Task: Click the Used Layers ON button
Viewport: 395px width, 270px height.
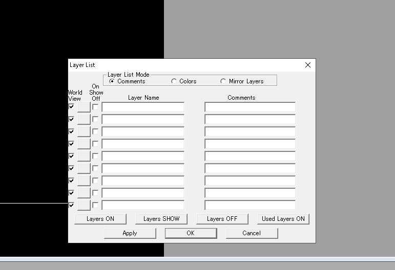Action: pos(283,219)
